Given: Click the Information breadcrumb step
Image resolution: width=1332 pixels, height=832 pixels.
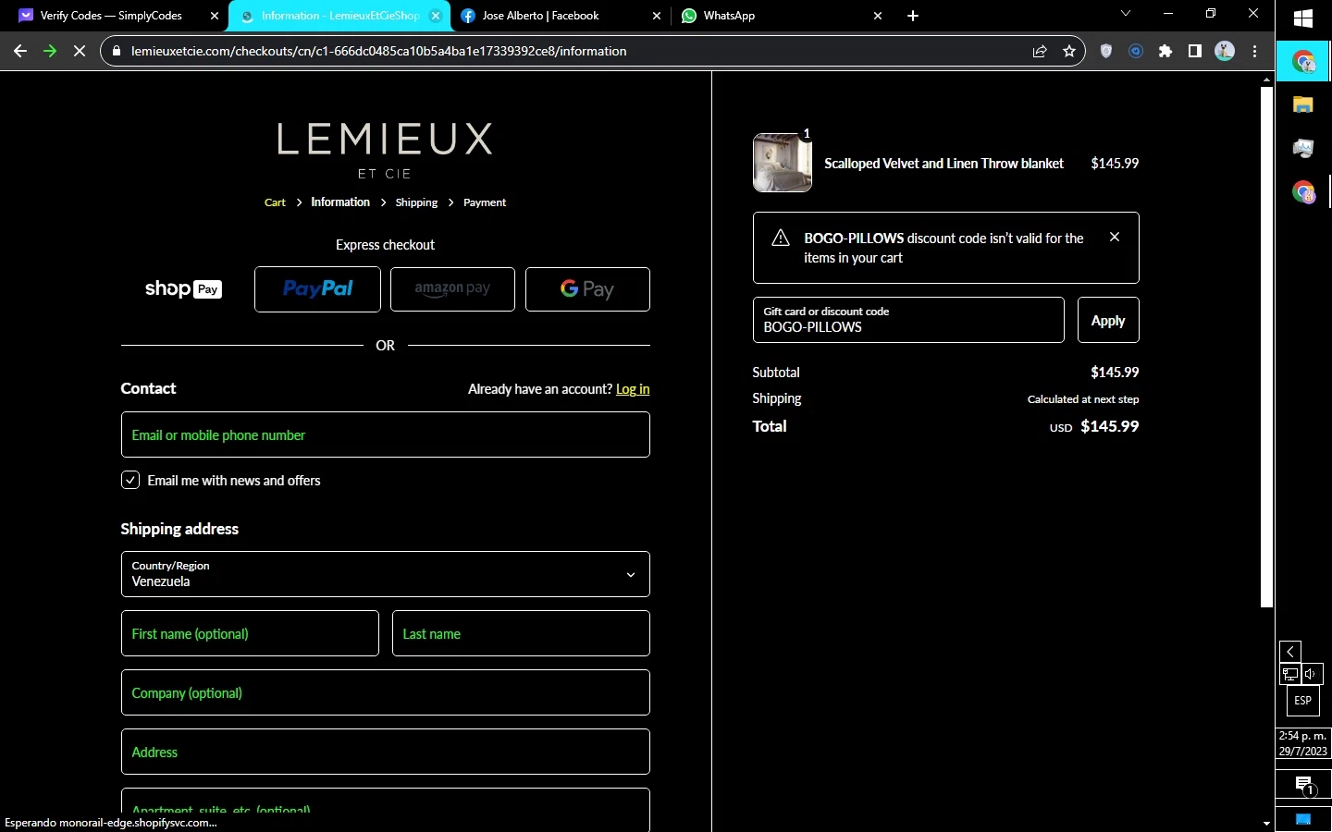Looking at the screenshot, I should tap(340, 202).
